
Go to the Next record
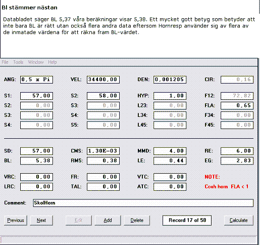pos(41,220)
